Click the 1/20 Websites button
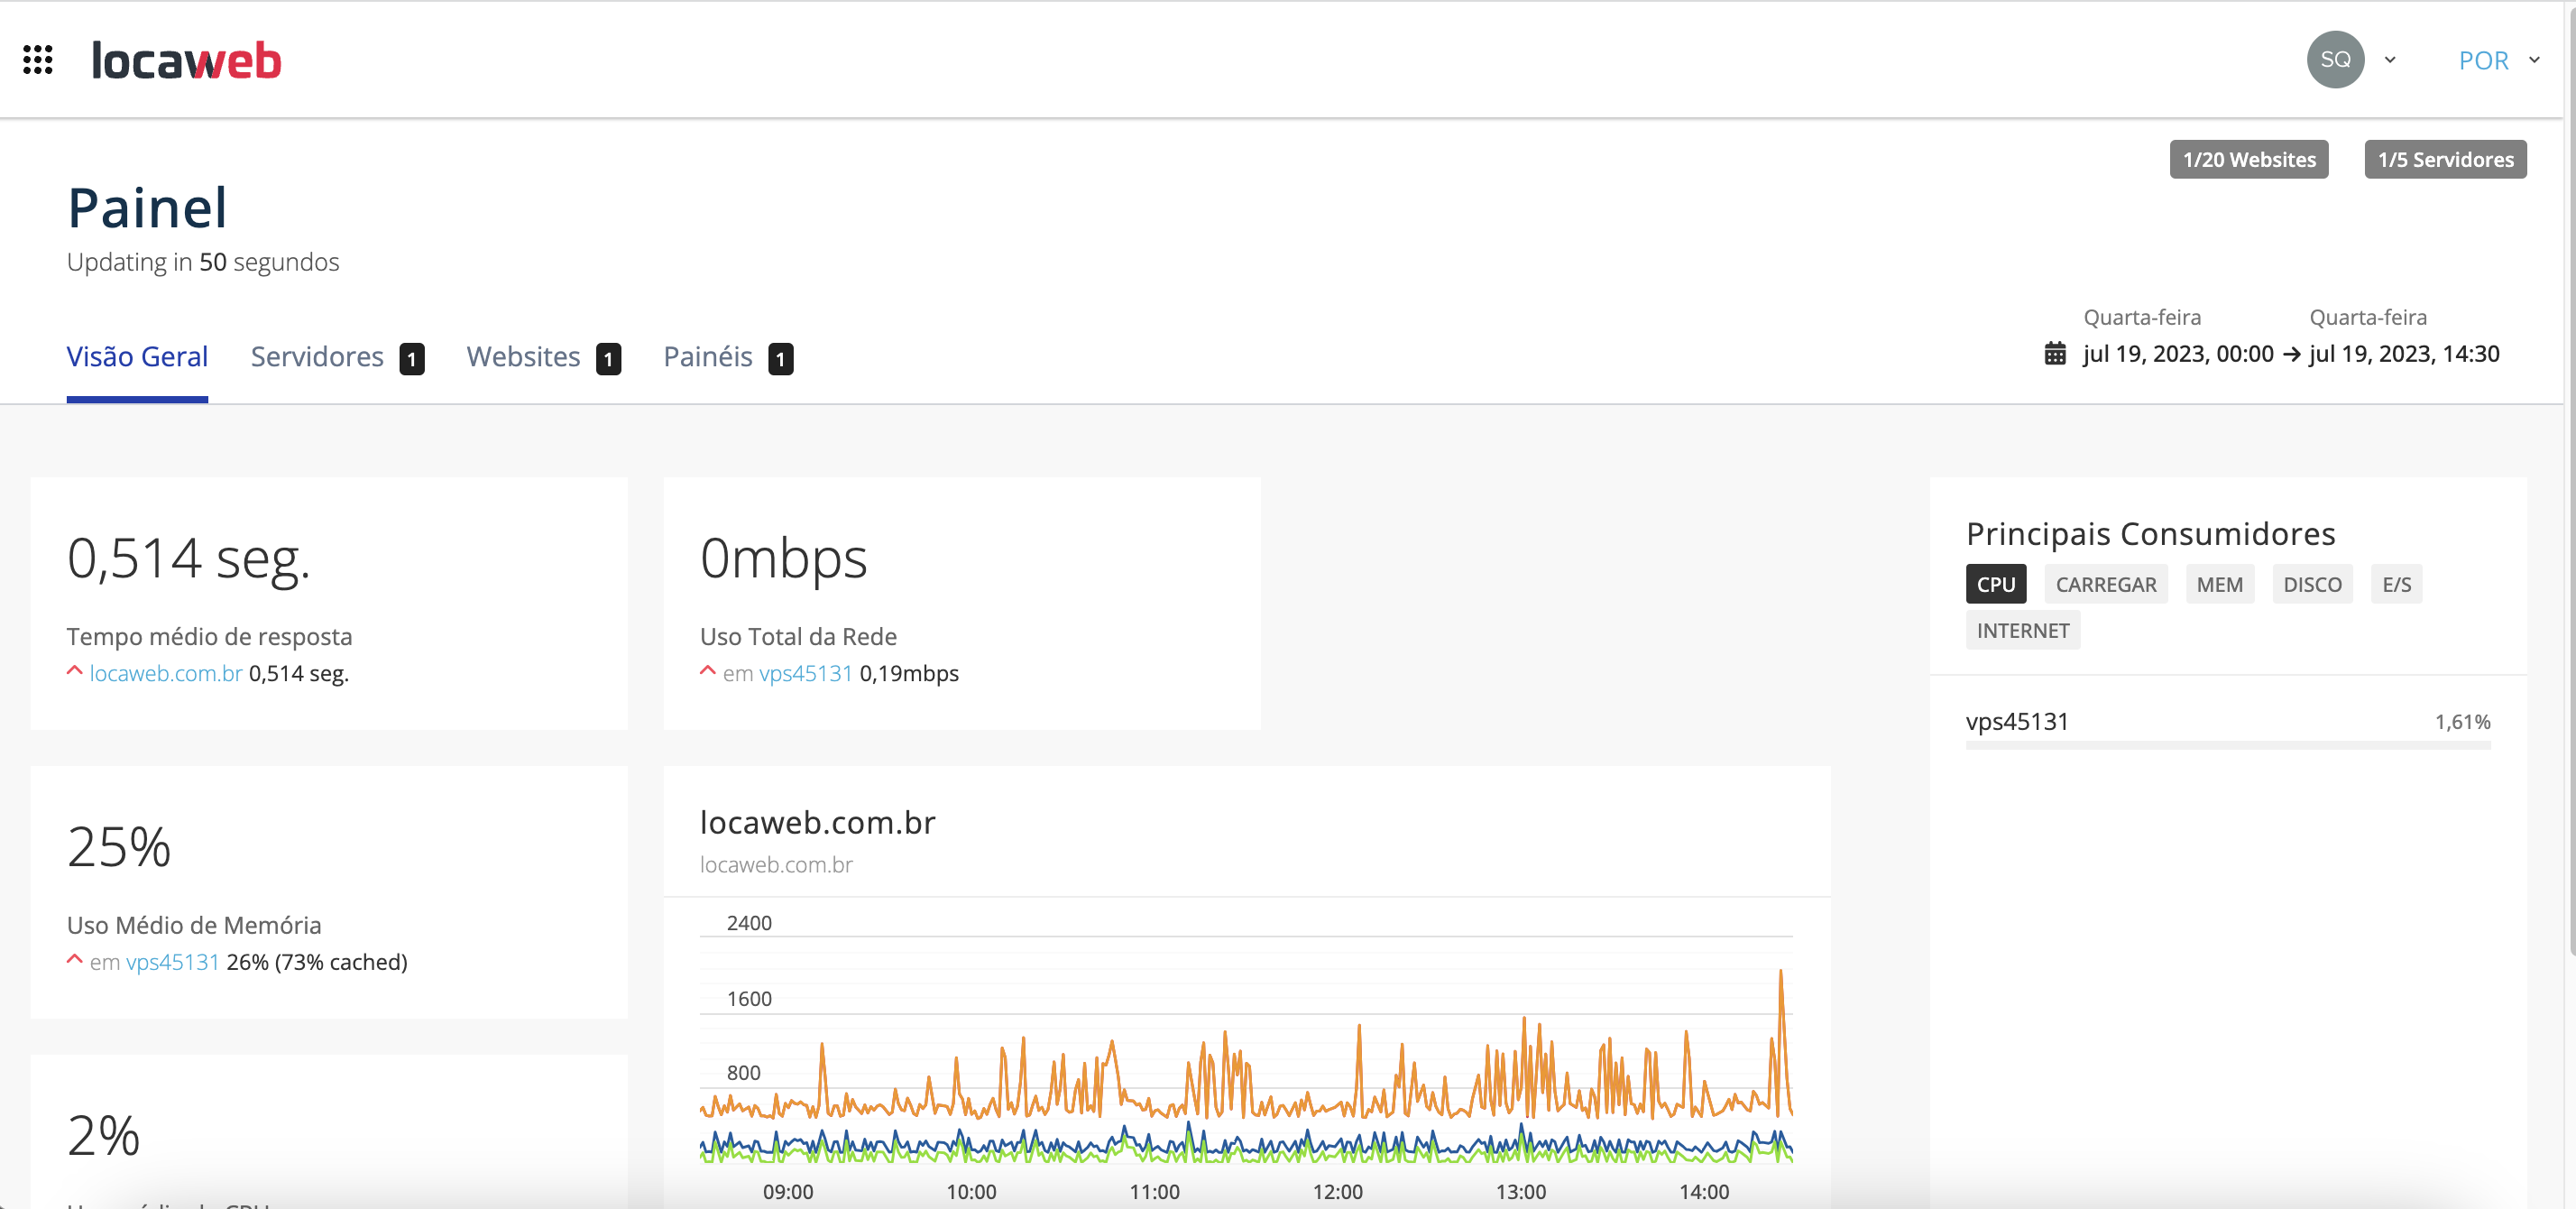2576x1209 pixels. tap(2248, 160)
